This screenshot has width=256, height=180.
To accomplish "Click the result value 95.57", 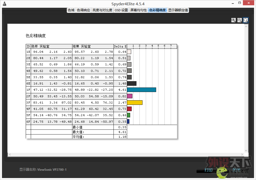I will (80, 52).
